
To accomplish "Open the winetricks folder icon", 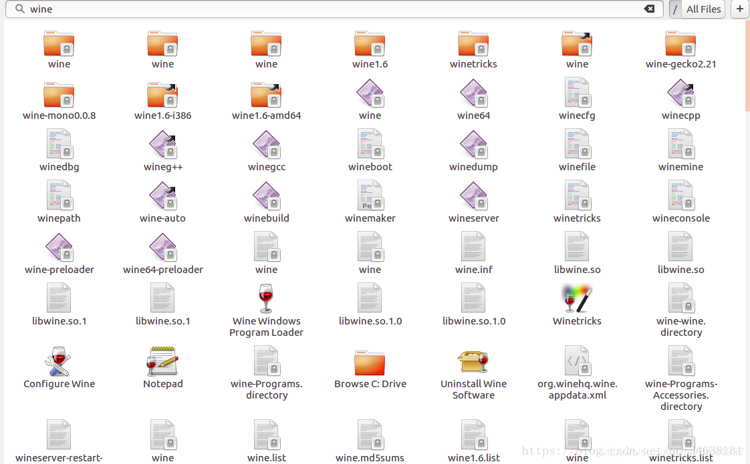I will tap(473, 44).
